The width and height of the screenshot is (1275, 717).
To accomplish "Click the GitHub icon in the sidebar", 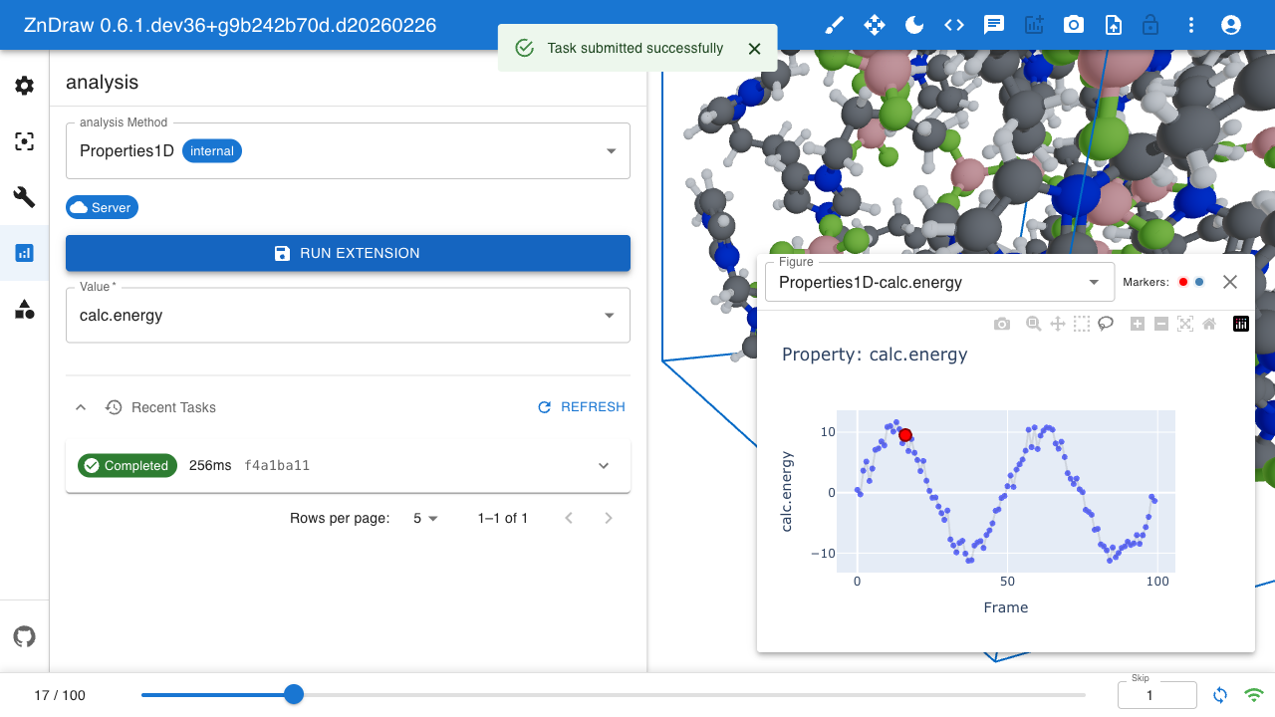I will [25, 636].
